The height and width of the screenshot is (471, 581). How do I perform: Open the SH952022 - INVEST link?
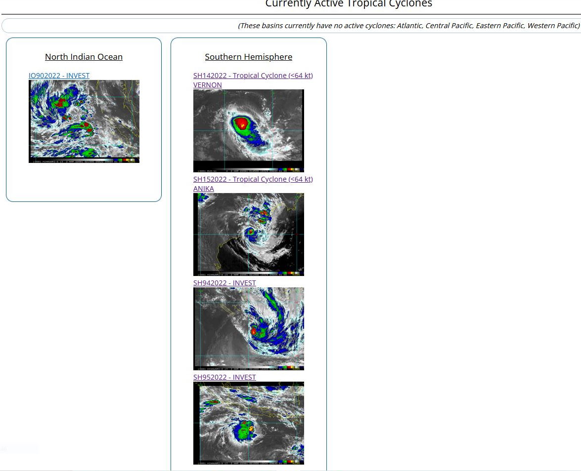click(224, 377)
